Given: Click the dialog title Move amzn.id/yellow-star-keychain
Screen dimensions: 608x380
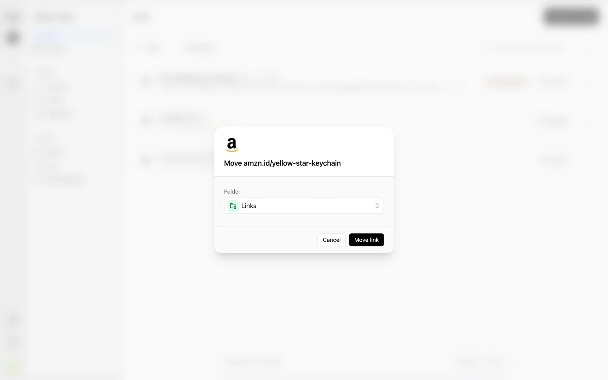Looking at the screenshot, I should coord(282,163).
